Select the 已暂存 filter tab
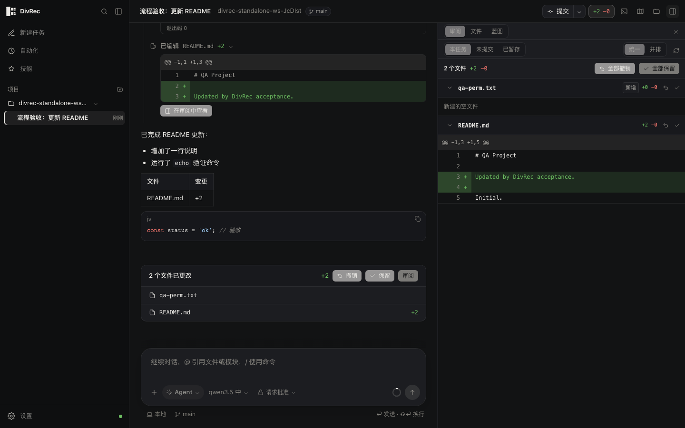 (511, 49)
